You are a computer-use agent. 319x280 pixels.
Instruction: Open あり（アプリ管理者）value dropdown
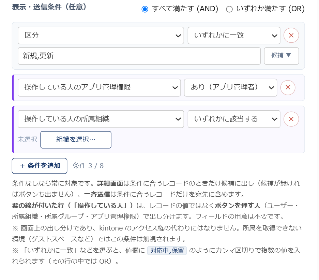coord(230,88)
